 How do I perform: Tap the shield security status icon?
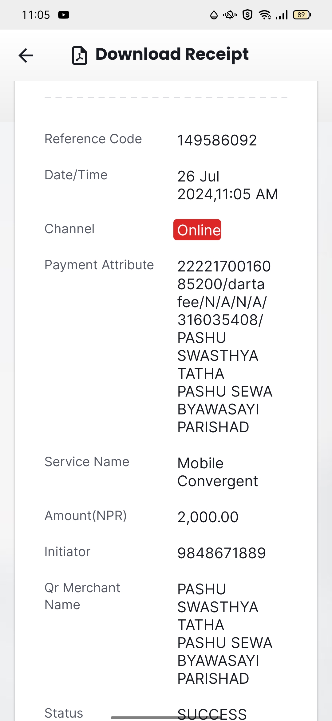pos(247,15)
